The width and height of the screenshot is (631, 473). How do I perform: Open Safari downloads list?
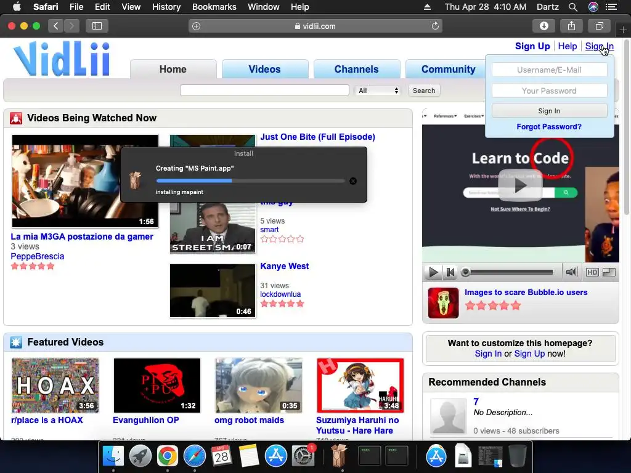tap(543, 26)
